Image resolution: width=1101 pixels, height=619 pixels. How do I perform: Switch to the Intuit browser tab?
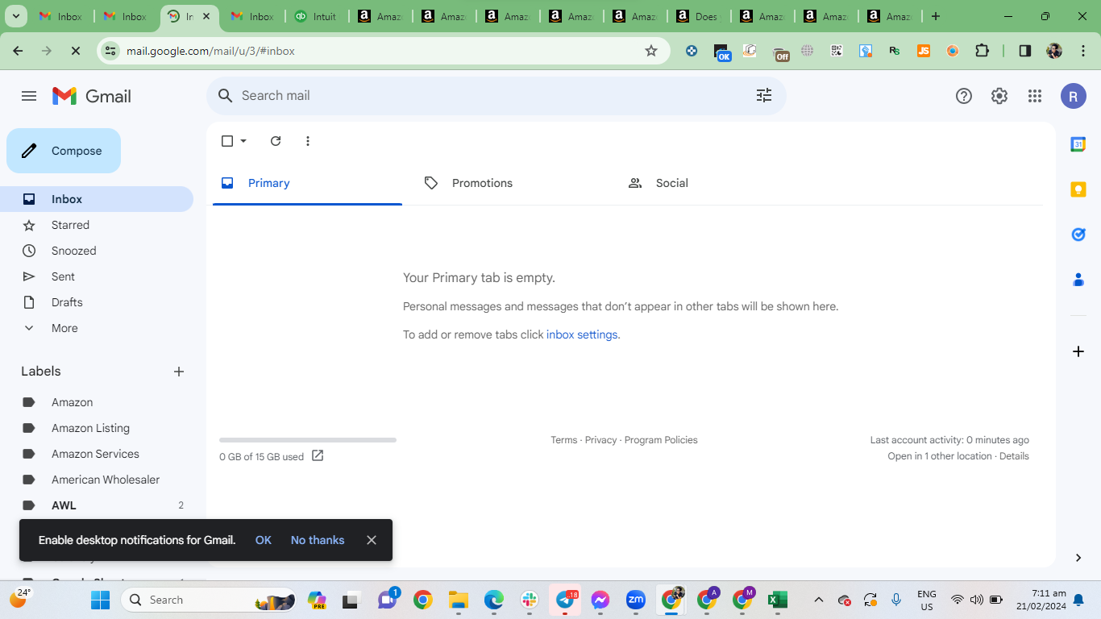[318, 16]
